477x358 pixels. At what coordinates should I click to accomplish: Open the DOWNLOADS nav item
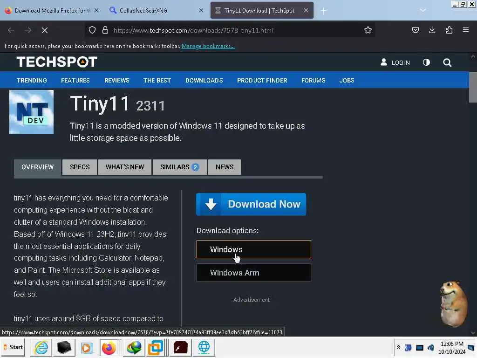point(204,80)
